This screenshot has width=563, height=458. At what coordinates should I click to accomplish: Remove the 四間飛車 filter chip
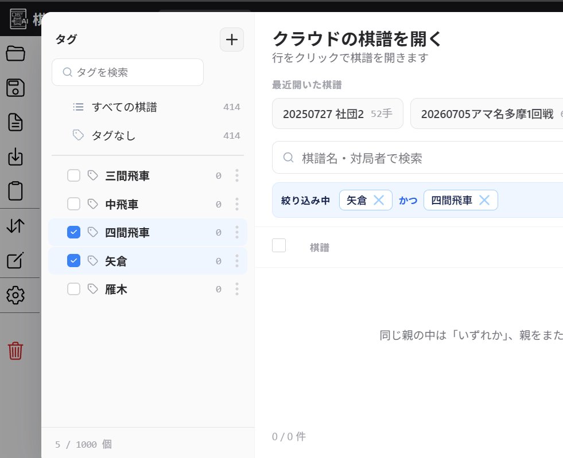484,200
